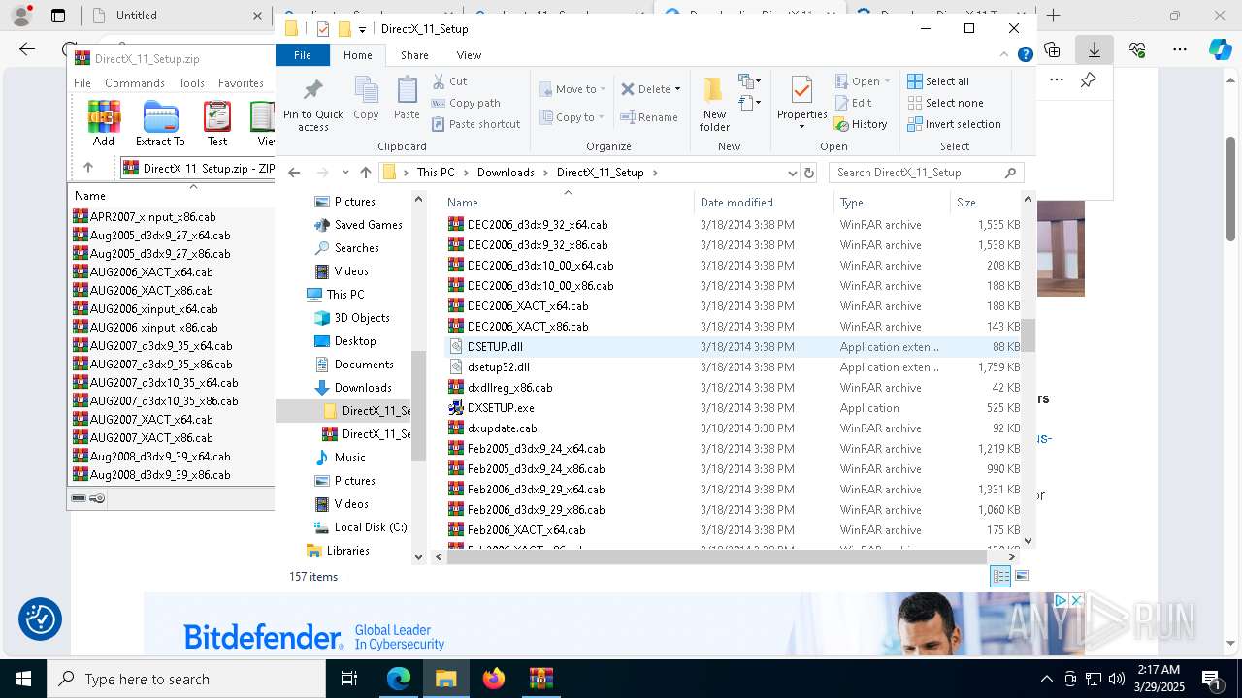Click WinRAR Test toolbar icon
This screenshot has height=698, width=1242.
tap(217, 123)
